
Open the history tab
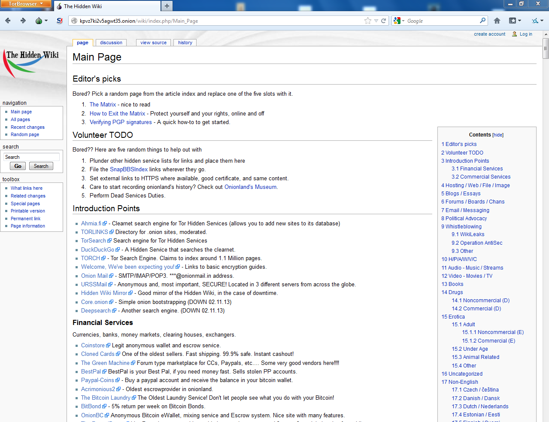coord(185,43)
